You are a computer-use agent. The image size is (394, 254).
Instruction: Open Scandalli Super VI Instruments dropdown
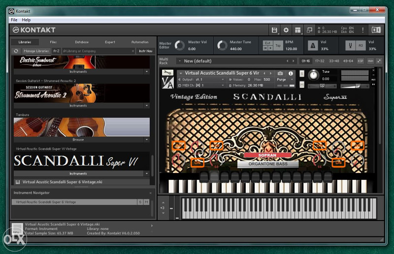pos(147,173)
